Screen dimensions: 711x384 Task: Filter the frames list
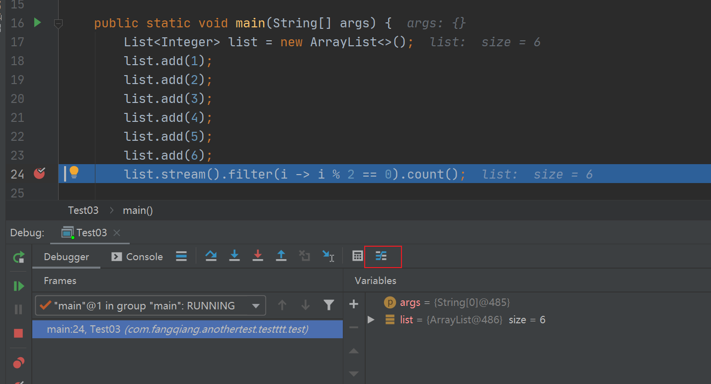click(x=328, y=305)
